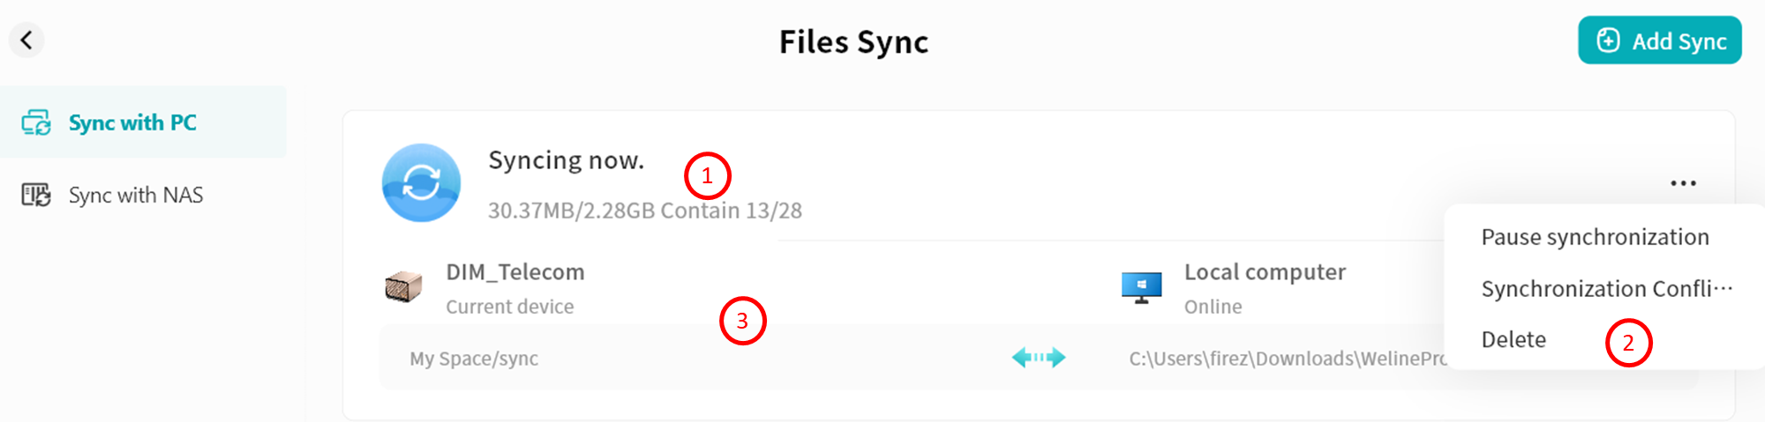
Task: Click the back arrow icon
Action: coord(26,40)
